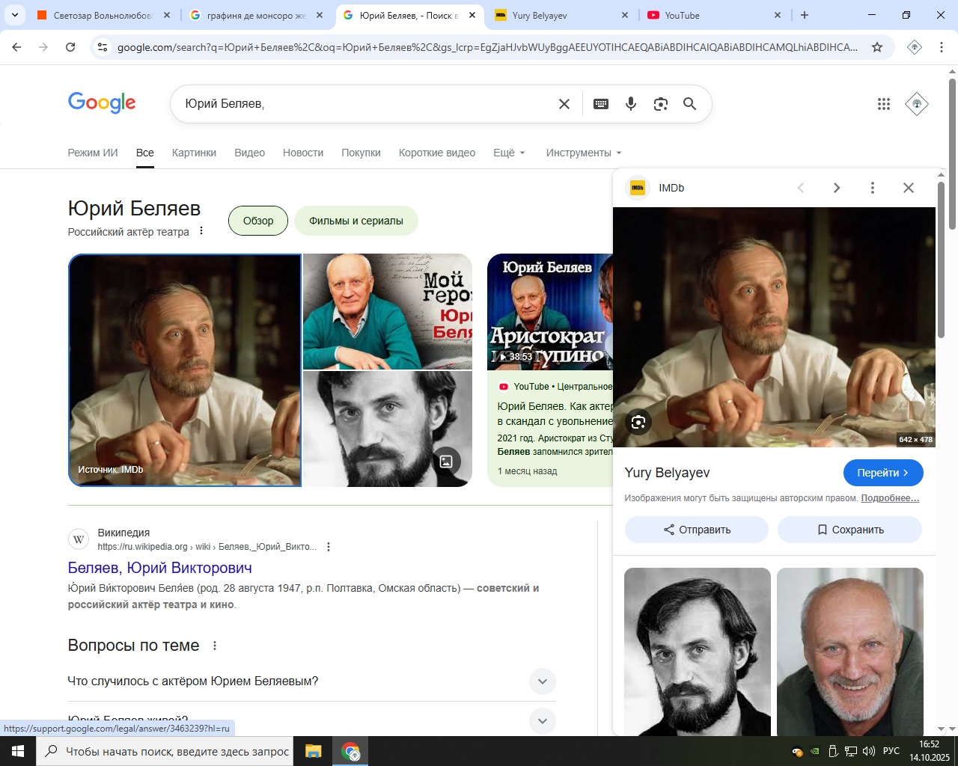The image size is (958, 766).
Task: Clear the search box with X icon
Action: 564,104
